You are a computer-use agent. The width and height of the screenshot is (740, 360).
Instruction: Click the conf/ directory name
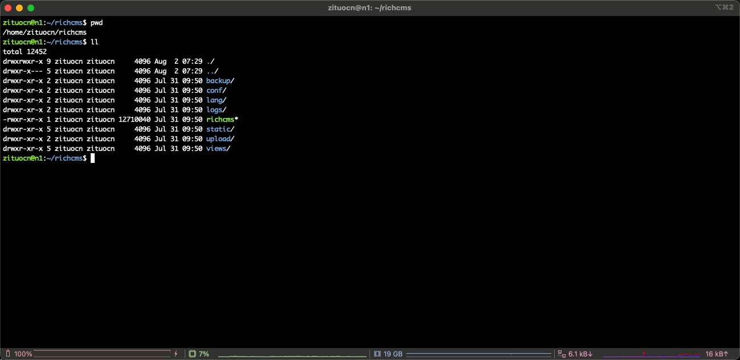tap(216, 91)
